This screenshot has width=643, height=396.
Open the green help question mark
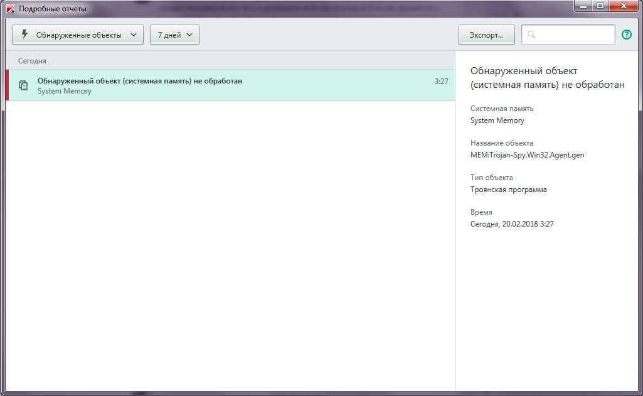pos(626,35)
